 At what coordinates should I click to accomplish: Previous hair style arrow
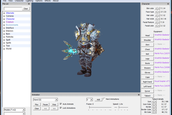pyautogui.click(x=156, y=19)
